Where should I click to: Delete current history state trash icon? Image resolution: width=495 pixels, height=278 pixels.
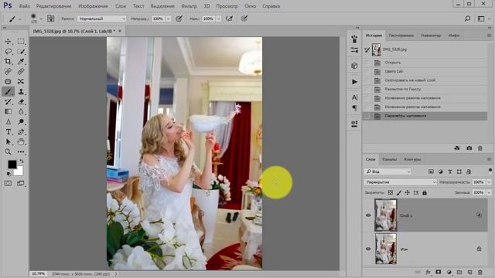(480, 147)
